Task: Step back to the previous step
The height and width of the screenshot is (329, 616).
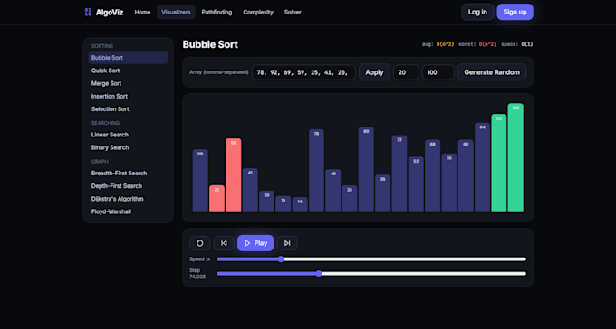Action: click(x=224, y=243)
